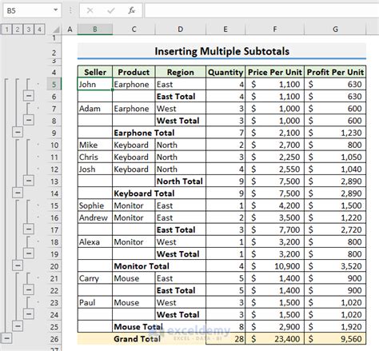Click the Grand Total price value 23,400
379x351 pixels.
point(275,339)
